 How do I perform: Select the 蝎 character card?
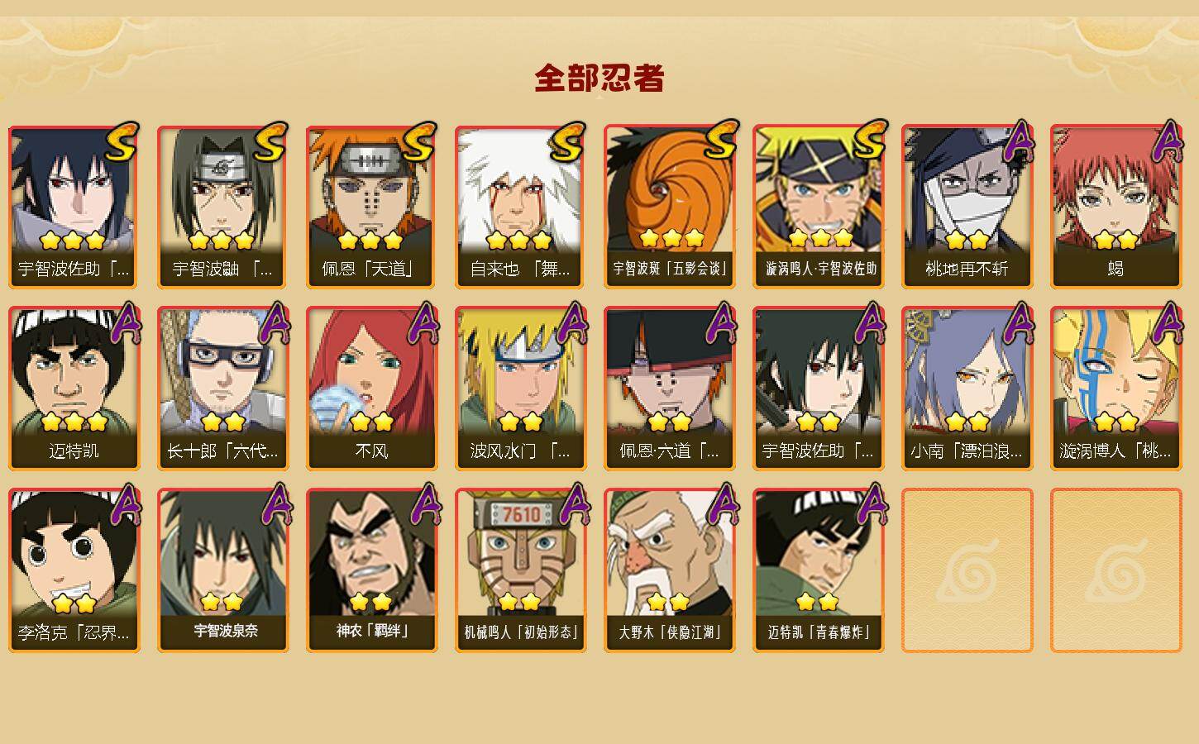click(1115, 207)
